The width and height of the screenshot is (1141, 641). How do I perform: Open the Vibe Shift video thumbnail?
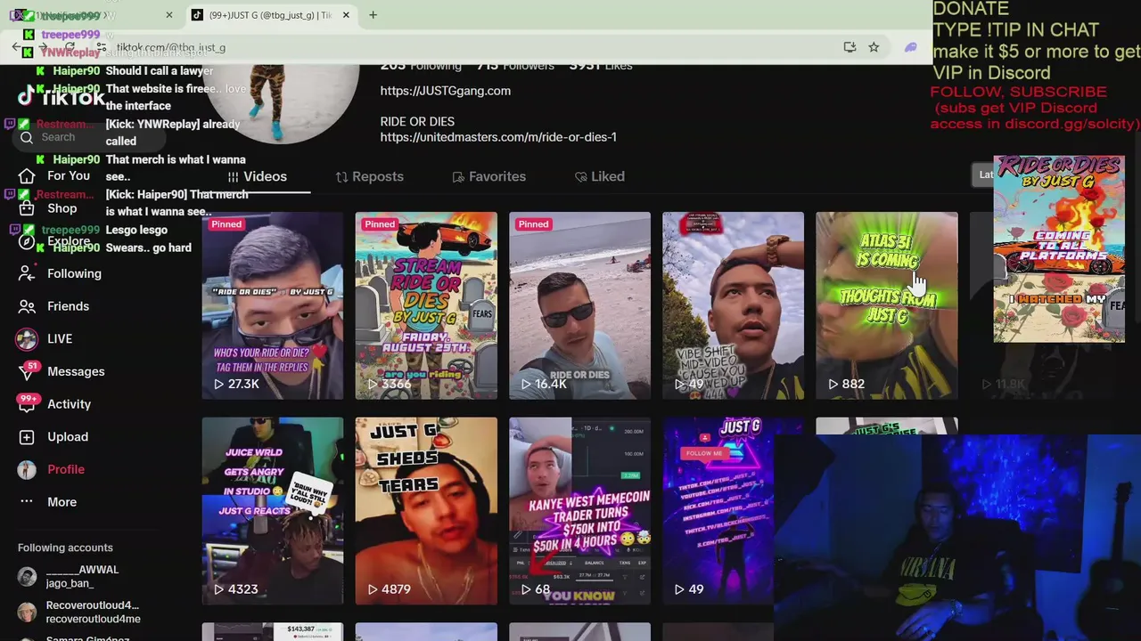click(x=733, y=305)
